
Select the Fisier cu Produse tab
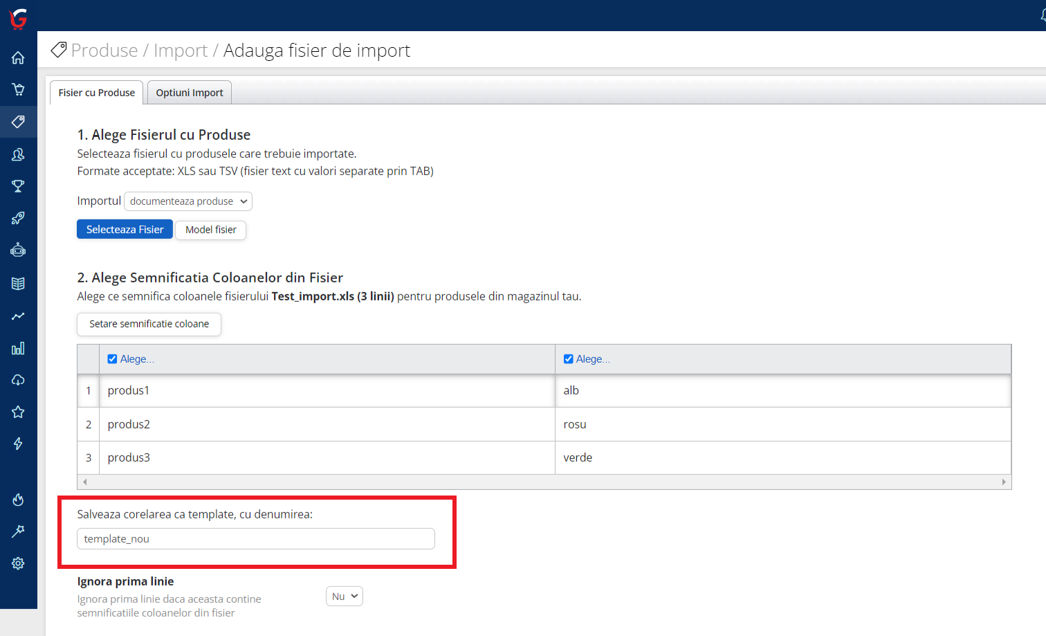click(x=97, y=93)
